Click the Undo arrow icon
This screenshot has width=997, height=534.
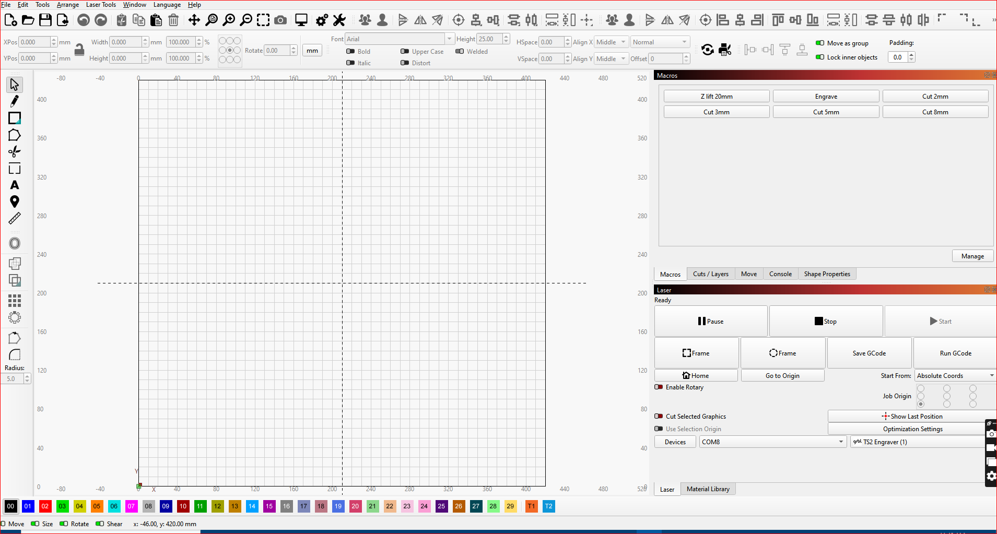tap(84, 20)
